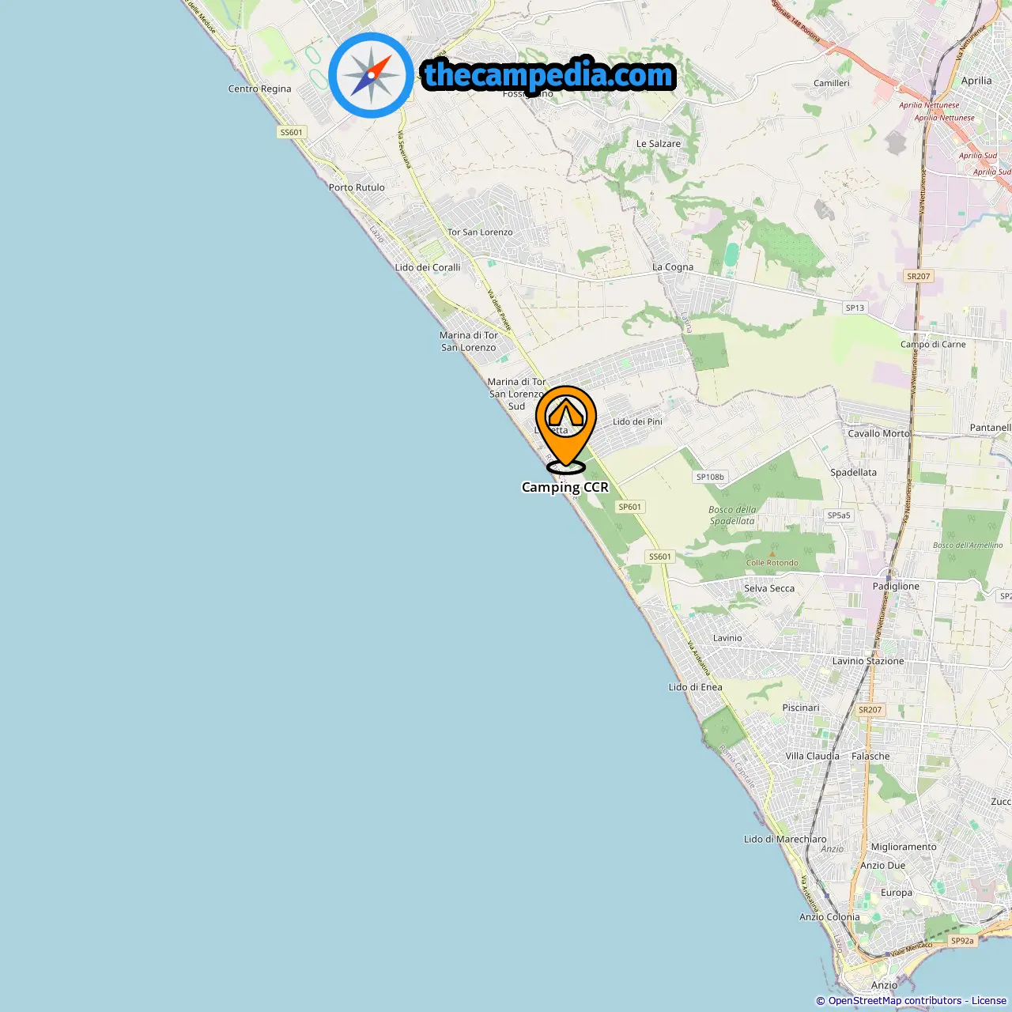Screen dimensions: 1012x1012
Task: Open OpenStreetMap contributors attribution link
Action: pos(895,1001)
